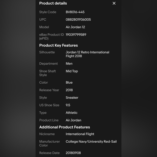Click the Product details heading
The image size is (157, 157).
[53, 3]
